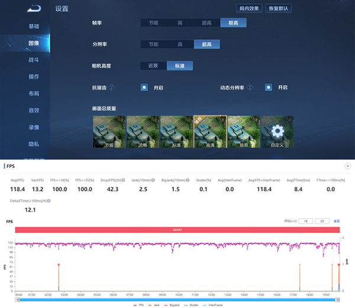Click the FPS threshold field showing 18
This screenshot has height=308, width=355.
305,221
